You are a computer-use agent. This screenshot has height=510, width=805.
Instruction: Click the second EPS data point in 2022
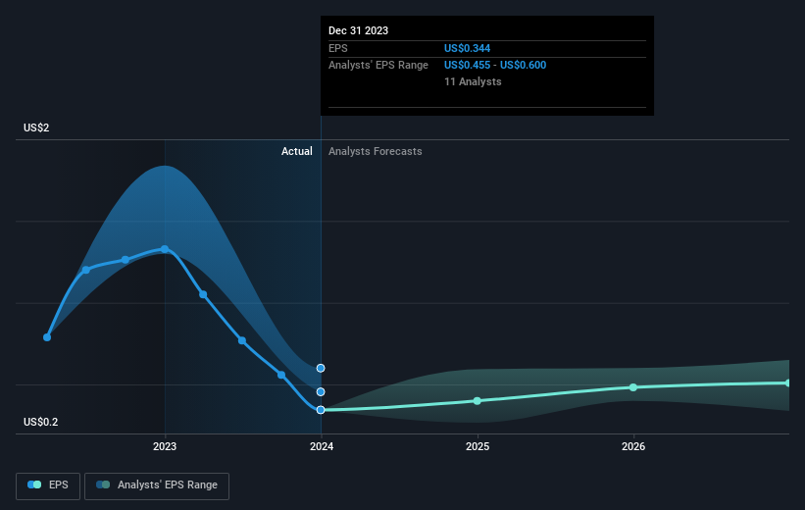[x=86, y=270]
